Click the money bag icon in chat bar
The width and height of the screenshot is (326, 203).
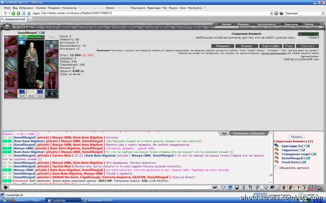point(284,187)
